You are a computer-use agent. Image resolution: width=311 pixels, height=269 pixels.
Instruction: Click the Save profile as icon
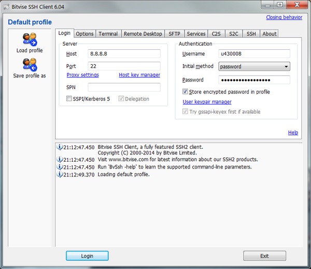pos(30,65)
